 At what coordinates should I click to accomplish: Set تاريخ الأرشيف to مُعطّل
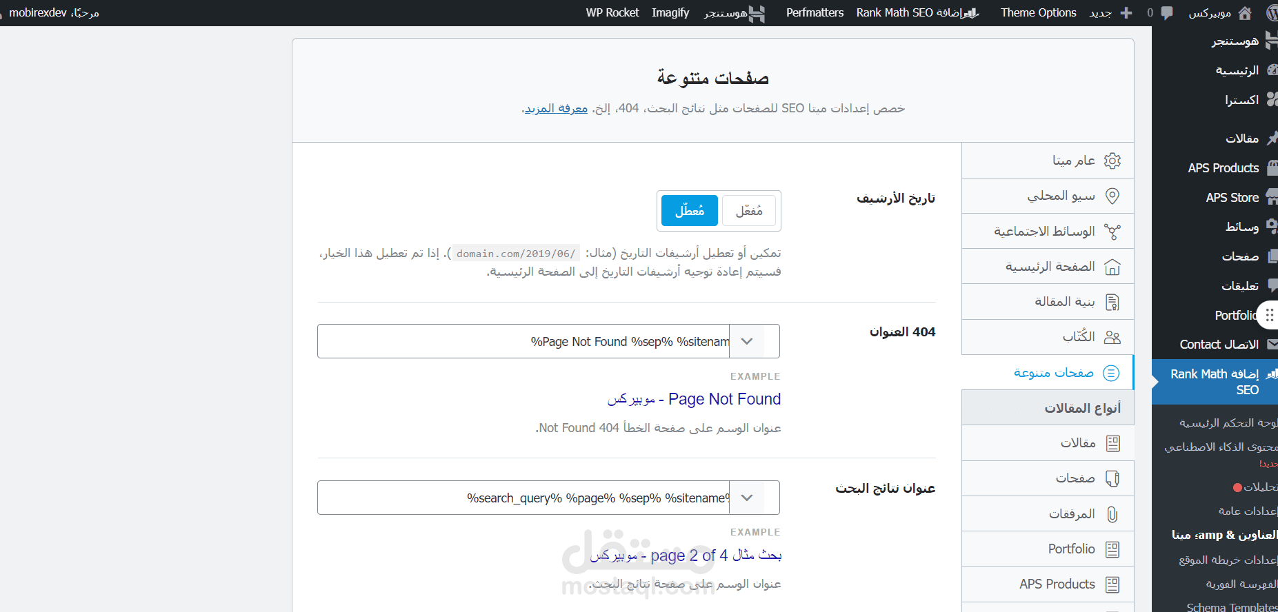690,211
